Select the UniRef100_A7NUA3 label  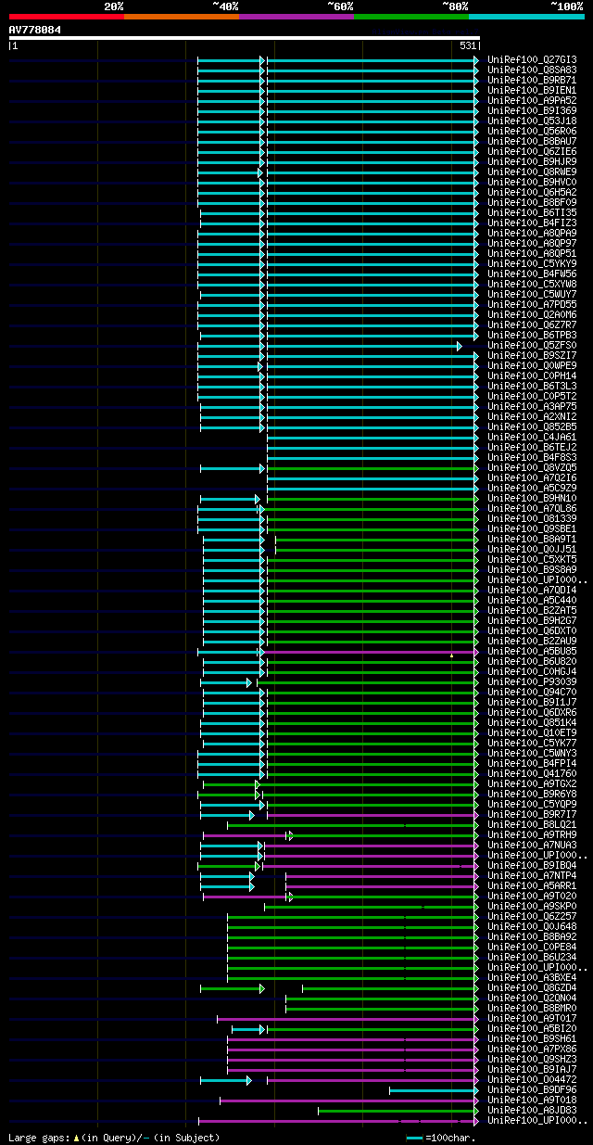[x=532, y=845]
